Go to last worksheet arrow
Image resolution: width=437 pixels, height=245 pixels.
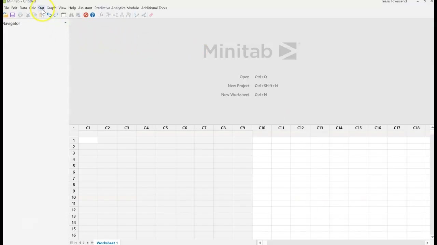pos(88,243)
